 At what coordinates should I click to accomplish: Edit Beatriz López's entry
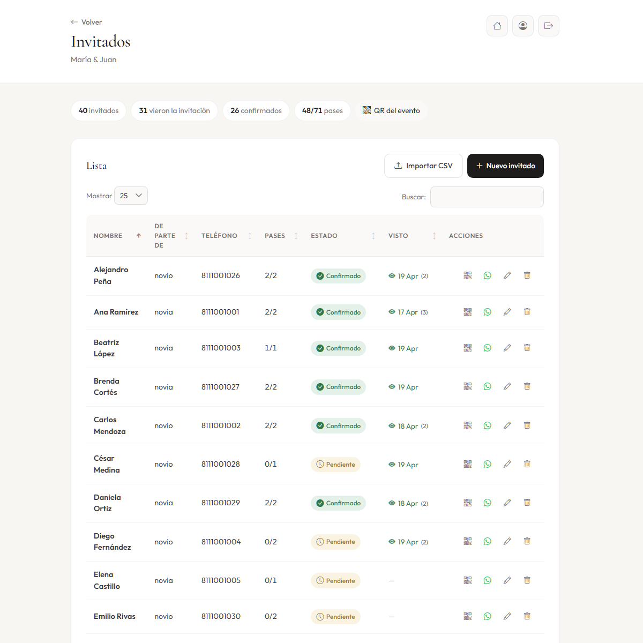(x=507, y=348)
